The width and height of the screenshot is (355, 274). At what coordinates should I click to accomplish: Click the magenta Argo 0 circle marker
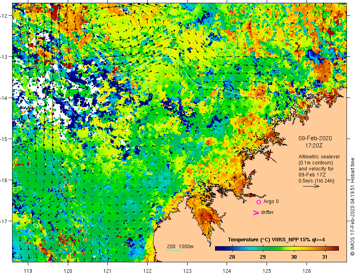click(259, 202)
